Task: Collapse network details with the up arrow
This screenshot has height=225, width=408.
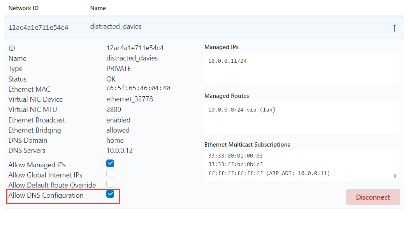Action: [394, 28]
